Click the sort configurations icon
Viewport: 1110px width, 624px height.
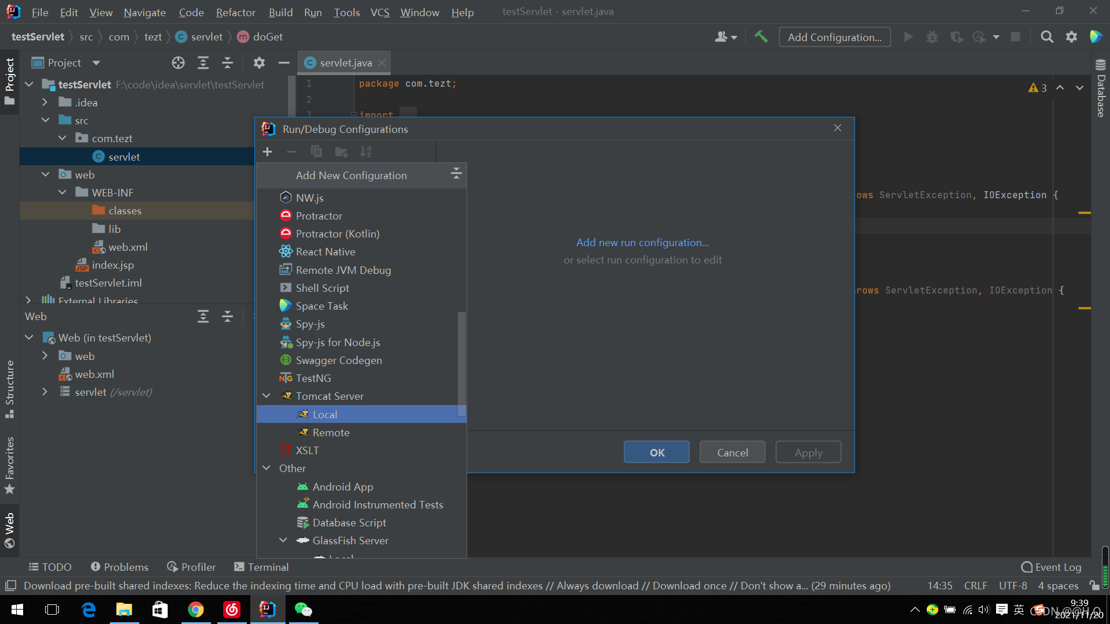pos(365,151)
